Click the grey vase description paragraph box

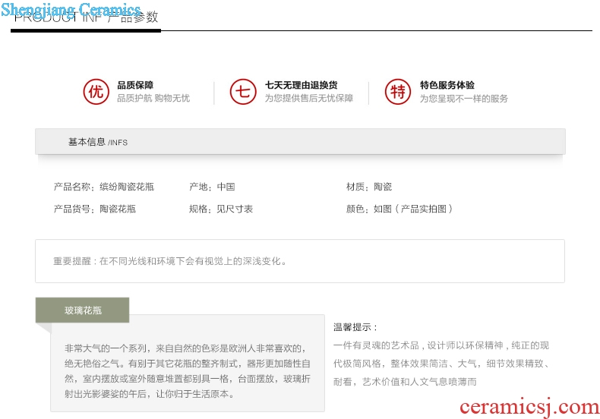point(188,370)
